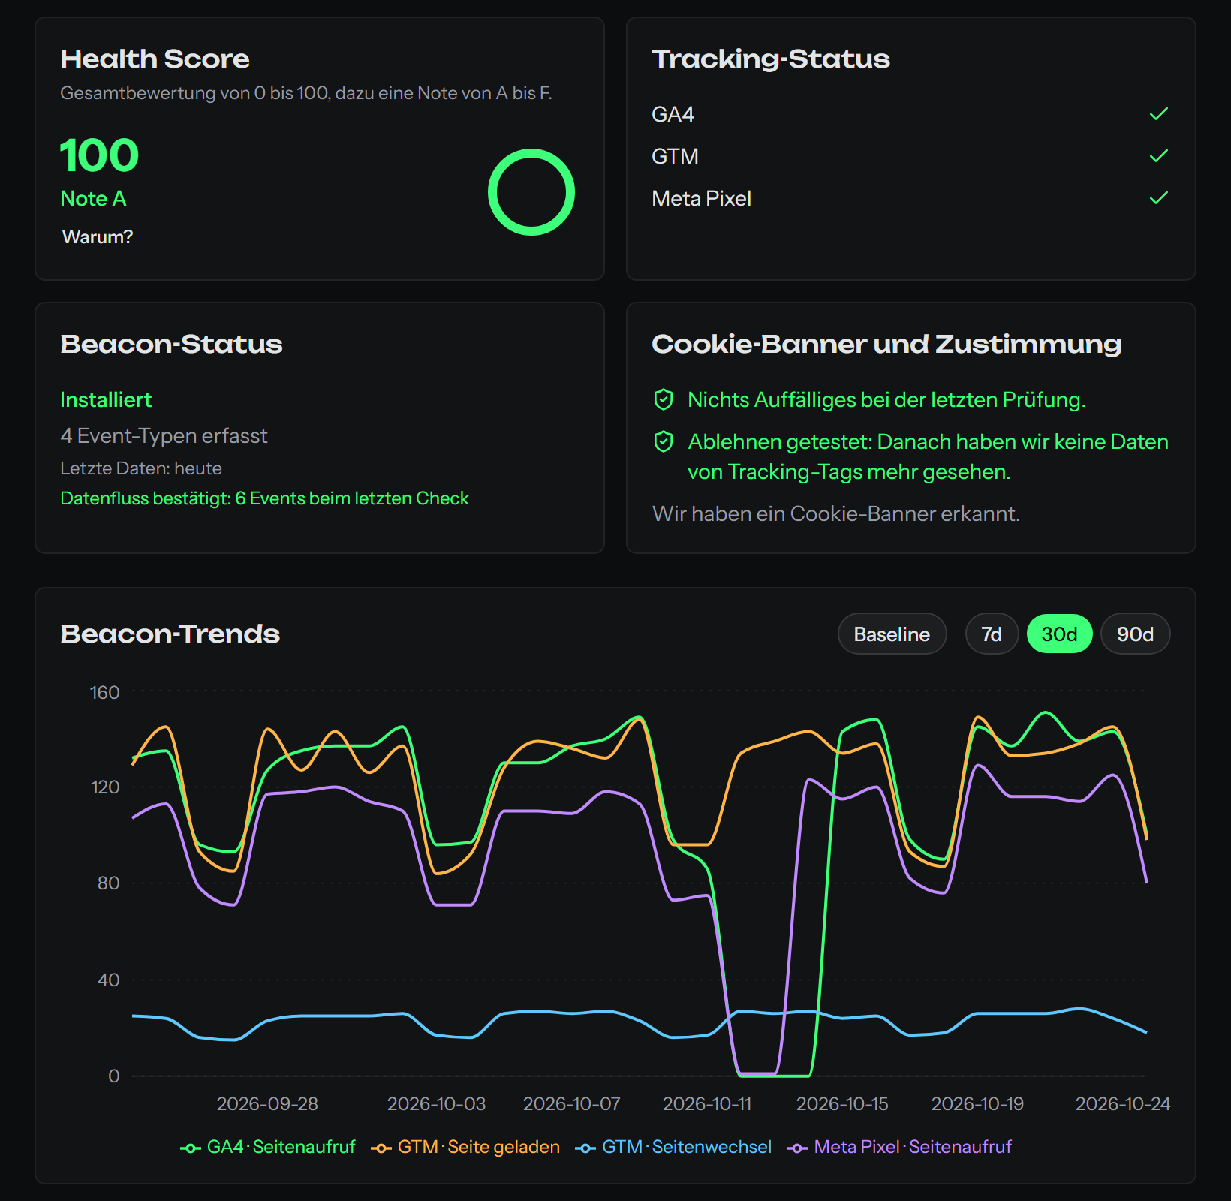Image resolution: width=1231 pixels, height=1201 pixels.
Task: Click '4 Event-Typen erfasst' text
Action: point(164,435)
